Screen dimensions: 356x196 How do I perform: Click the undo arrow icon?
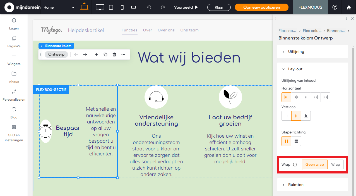click(x=149, y=7)
